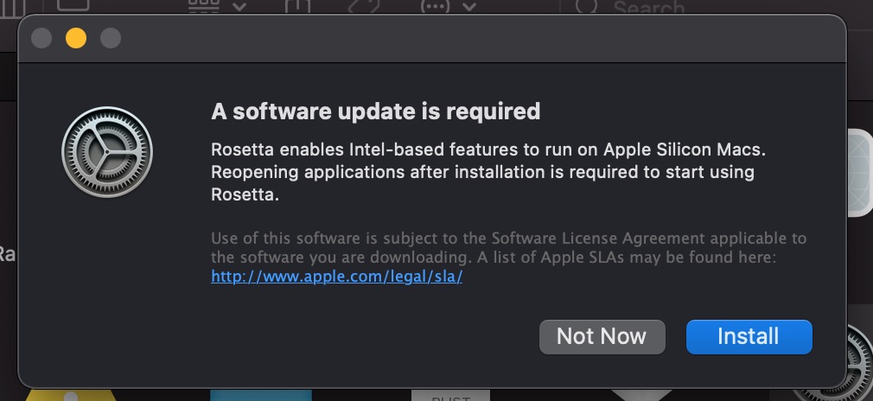This screenshot has height=401, width=873.
Task: Click the chevron beside the ellipsis icon
Action: [x=469, y=6]
